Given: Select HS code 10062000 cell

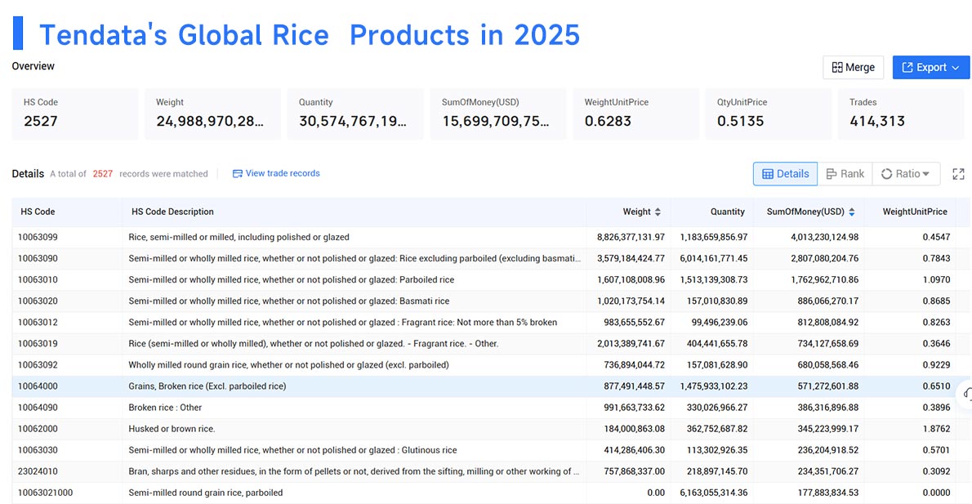Looking at the screenshot, I should click(38, 429).
